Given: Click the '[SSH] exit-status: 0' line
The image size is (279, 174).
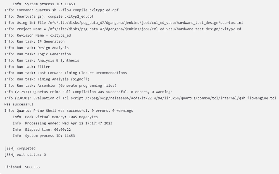Looking at the screenshot, I should click(x=25, y=154).
